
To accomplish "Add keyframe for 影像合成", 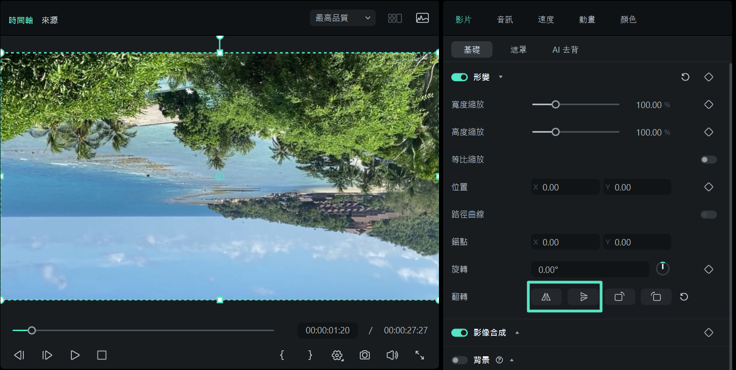I will pyautogui.click(x=709, y=332).
